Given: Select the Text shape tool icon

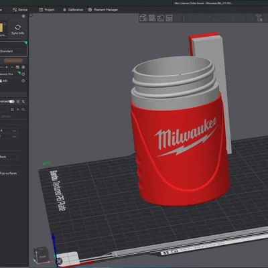Looking at the screenshot, I should [259, 18].
